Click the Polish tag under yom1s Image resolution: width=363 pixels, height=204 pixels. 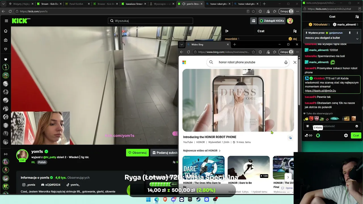pyautogui.click(x=42, y=162)
